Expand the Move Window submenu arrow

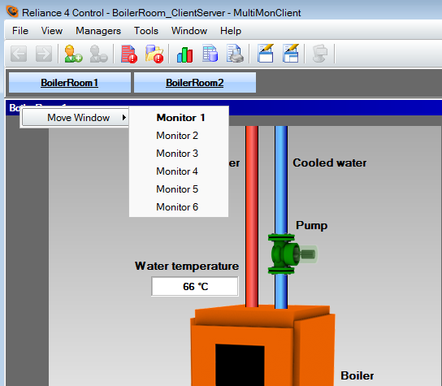coord(123,117)
